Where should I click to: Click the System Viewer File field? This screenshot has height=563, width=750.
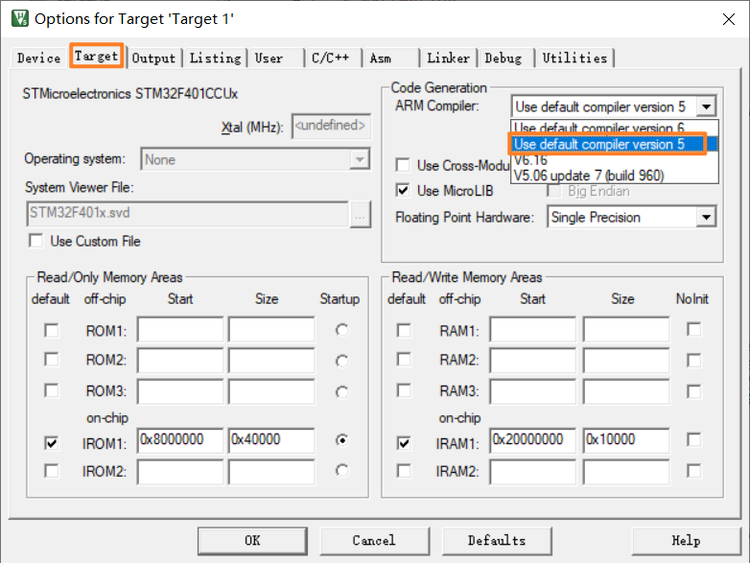click(x=187, y=213)
